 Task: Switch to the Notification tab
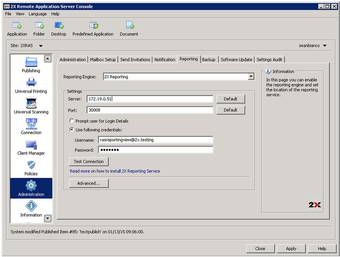(x=165, y=59)
